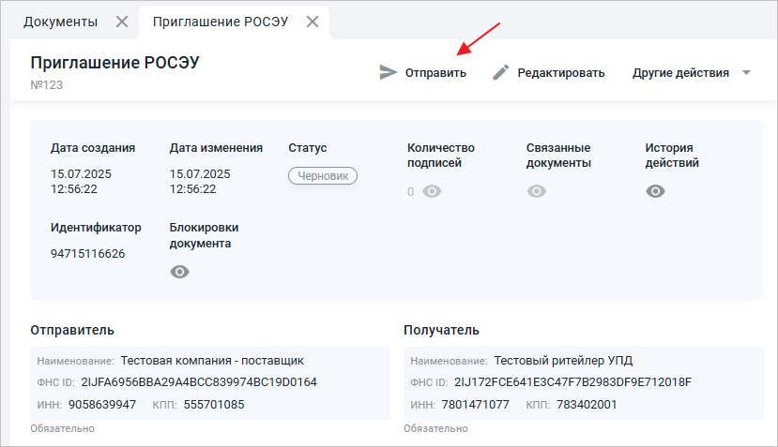Close the Приглашение РОСЭУ tab
This screenshot has height=447, width=778.
313,22
